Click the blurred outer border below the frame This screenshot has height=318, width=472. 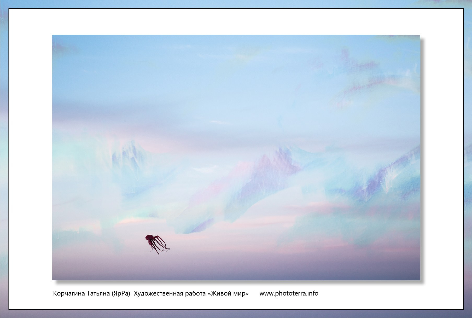point(235,314)
